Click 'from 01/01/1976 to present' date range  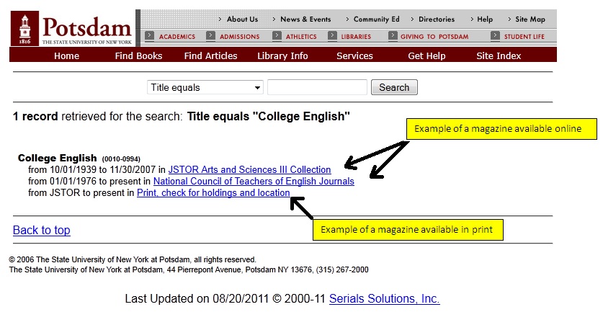(x=84, y=181)
